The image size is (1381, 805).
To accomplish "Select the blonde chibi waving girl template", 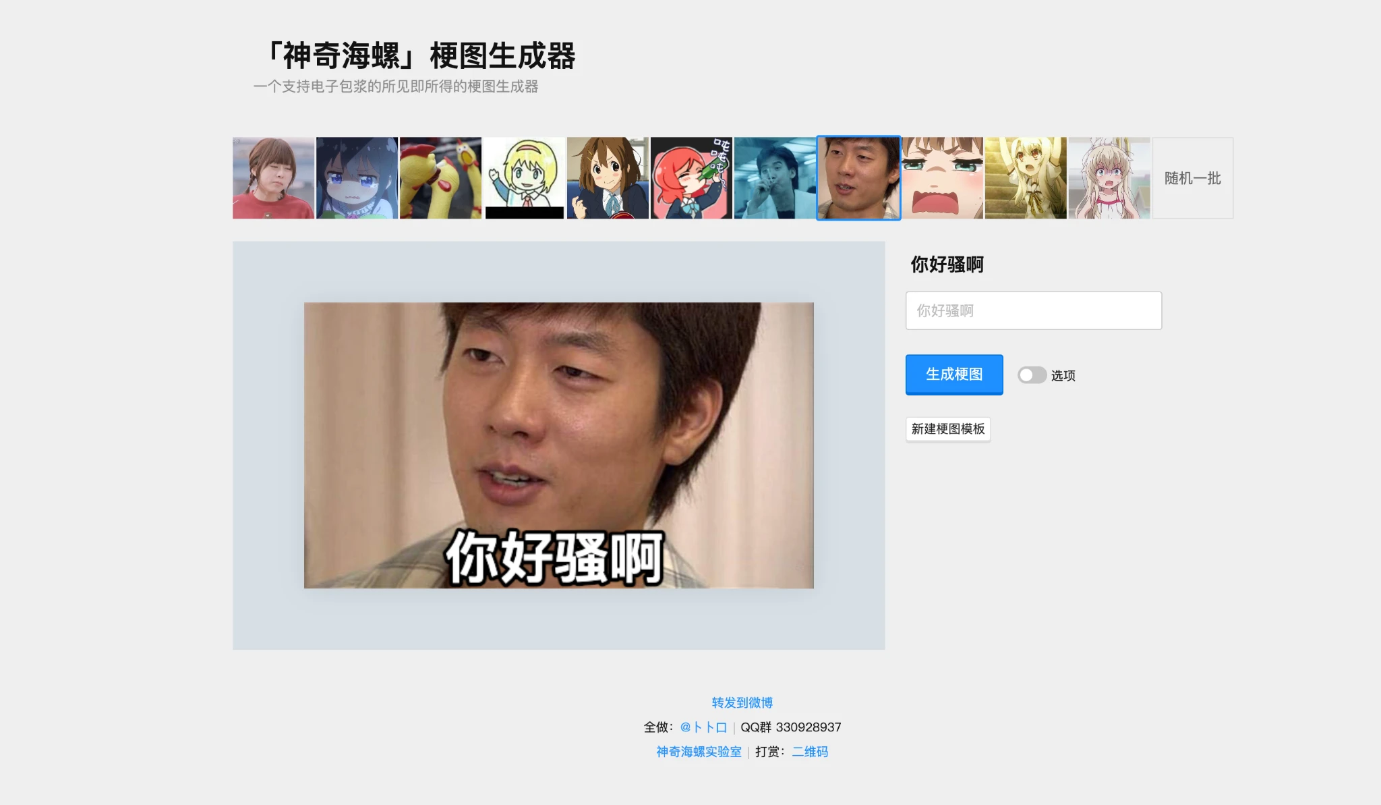I will coord(524,178).
